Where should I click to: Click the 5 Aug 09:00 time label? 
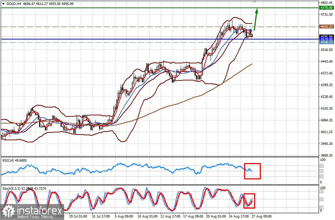[124, 216]
